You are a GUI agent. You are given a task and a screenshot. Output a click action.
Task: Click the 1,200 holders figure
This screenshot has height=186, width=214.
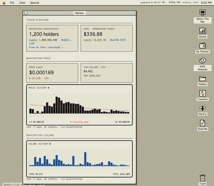pos(44,34)
